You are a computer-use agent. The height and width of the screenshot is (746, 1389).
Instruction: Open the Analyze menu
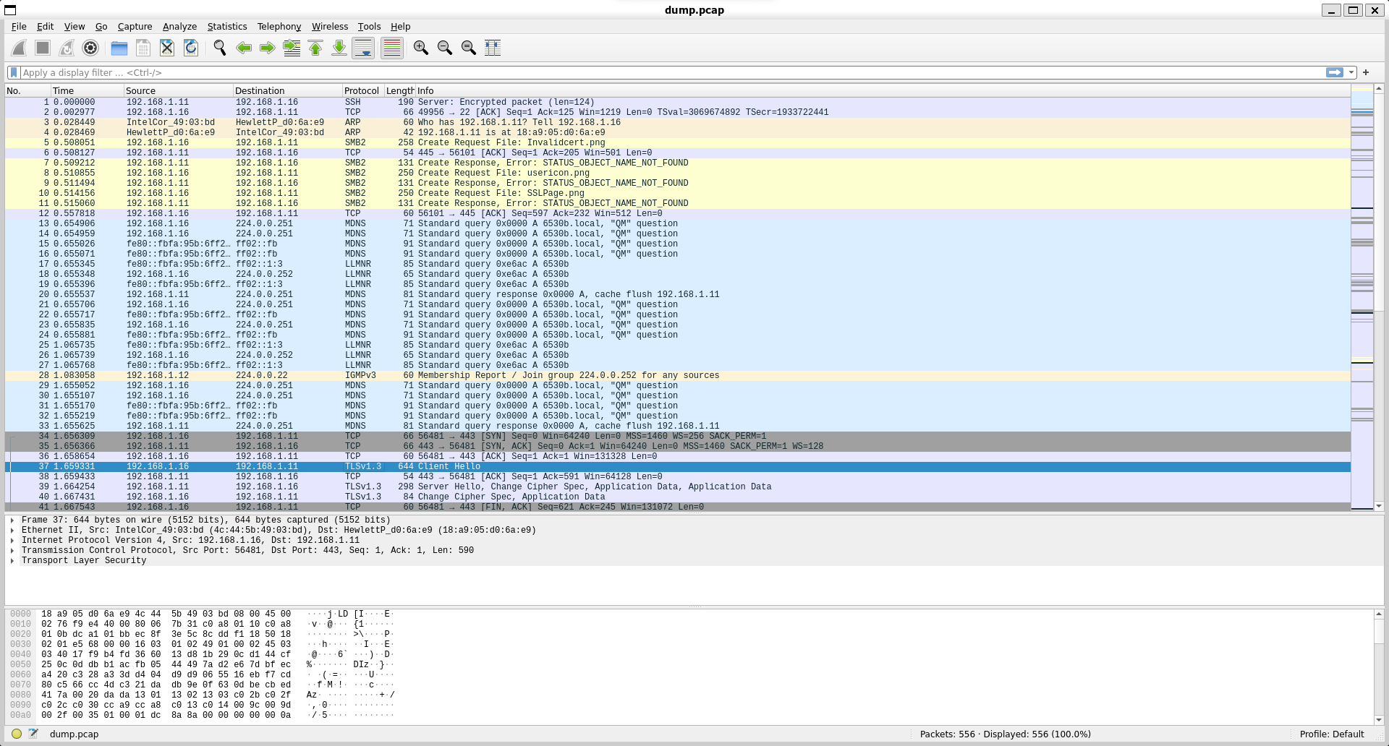pos(179,26)
